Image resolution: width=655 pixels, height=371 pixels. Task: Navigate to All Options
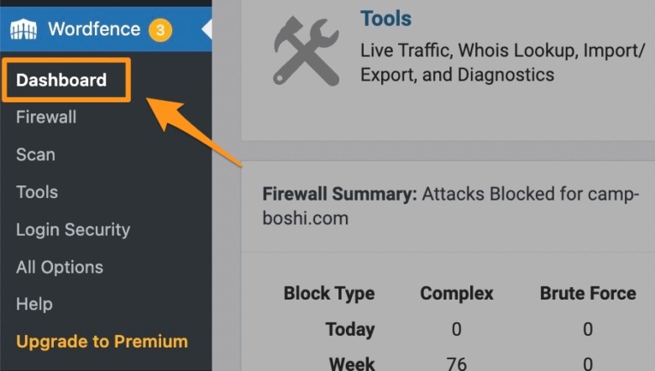pos(60,267)
